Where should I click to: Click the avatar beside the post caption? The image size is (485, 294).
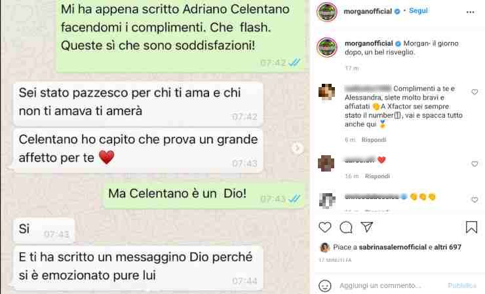(327, 47)
